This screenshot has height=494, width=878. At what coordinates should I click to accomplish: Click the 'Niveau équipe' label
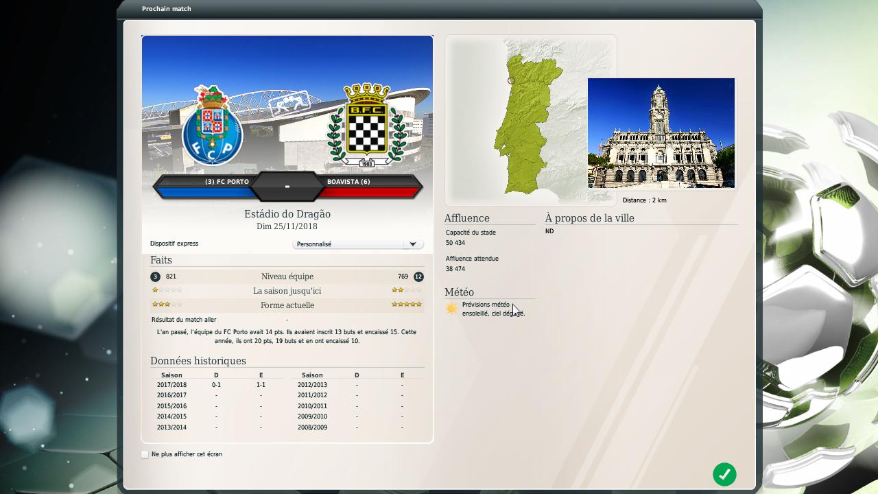coord(287,277)
